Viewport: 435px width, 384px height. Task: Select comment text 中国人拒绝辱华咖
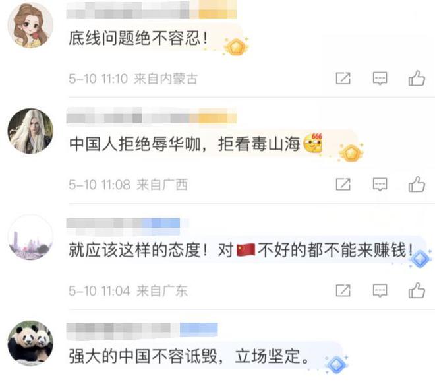click(135, 144)
